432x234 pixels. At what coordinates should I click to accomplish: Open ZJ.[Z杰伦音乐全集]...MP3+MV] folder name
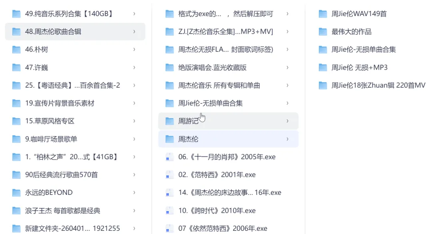coord(226,32)
